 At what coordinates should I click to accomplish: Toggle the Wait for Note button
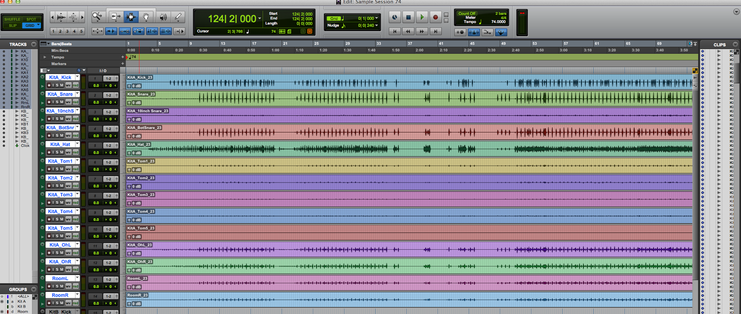tap(460, 32)
